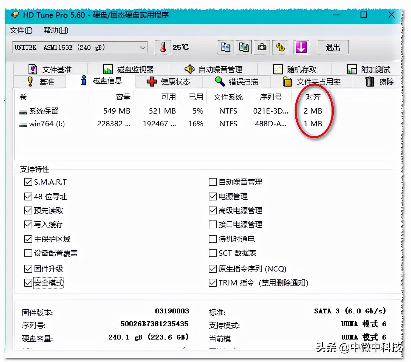Click the yellow export results icon
Screen dimensions: 411x362
point(280,47)
